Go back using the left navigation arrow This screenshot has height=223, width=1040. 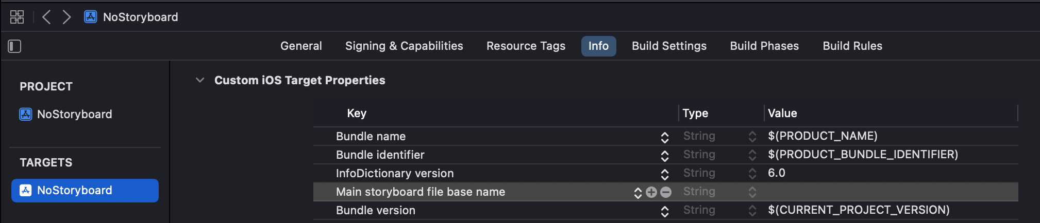(46, 17)
